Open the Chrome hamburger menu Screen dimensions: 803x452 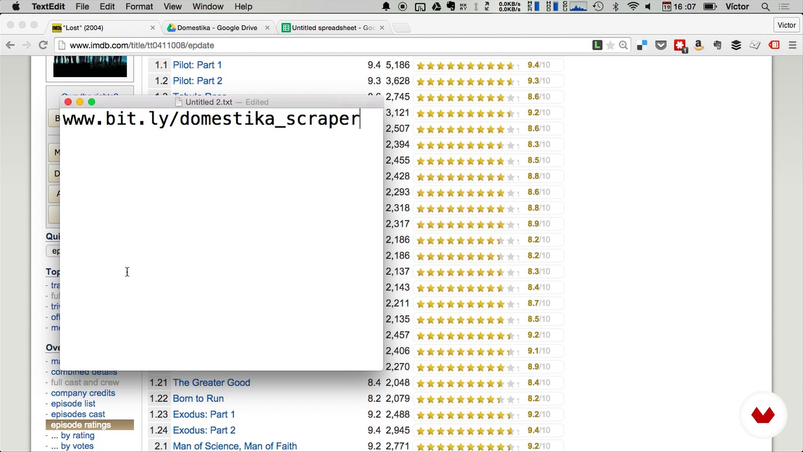[x=793, y=45]
